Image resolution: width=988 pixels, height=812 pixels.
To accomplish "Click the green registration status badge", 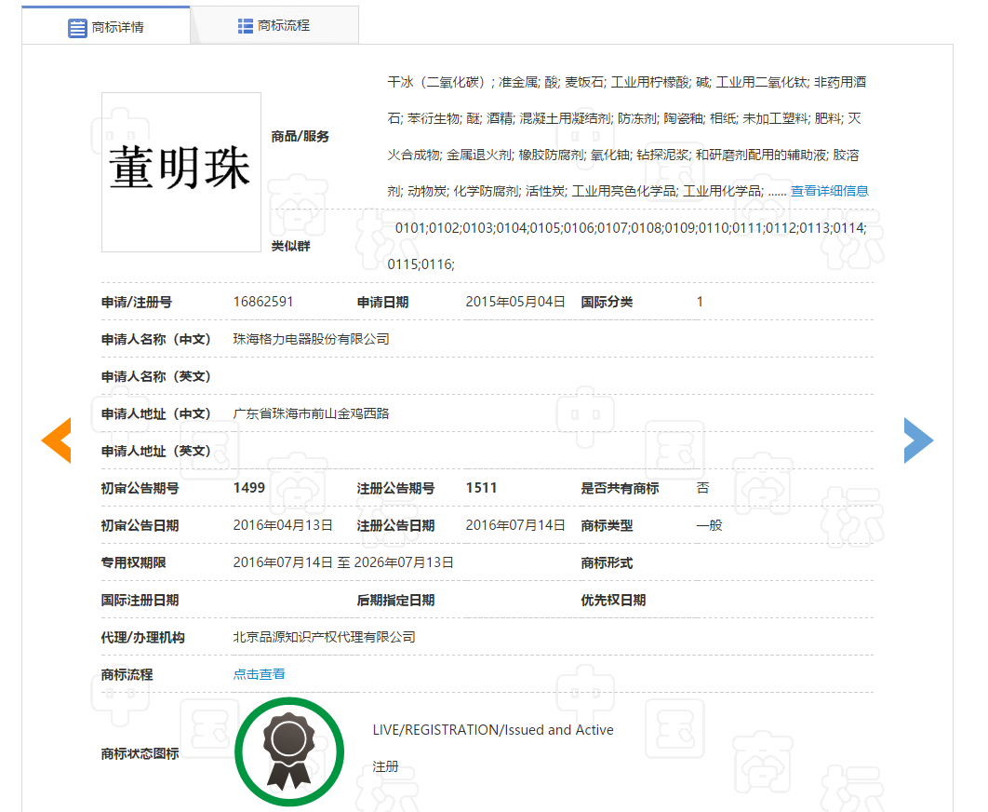I will click(288, 751).
